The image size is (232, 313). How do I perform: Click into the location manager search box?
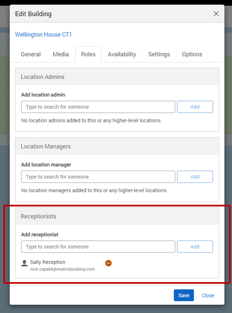98,177
